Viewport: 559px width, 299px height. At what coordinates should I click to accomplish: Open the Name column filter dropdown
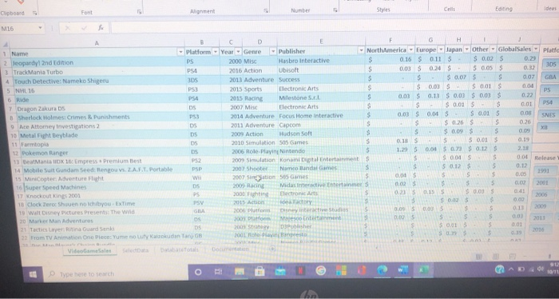180,52
